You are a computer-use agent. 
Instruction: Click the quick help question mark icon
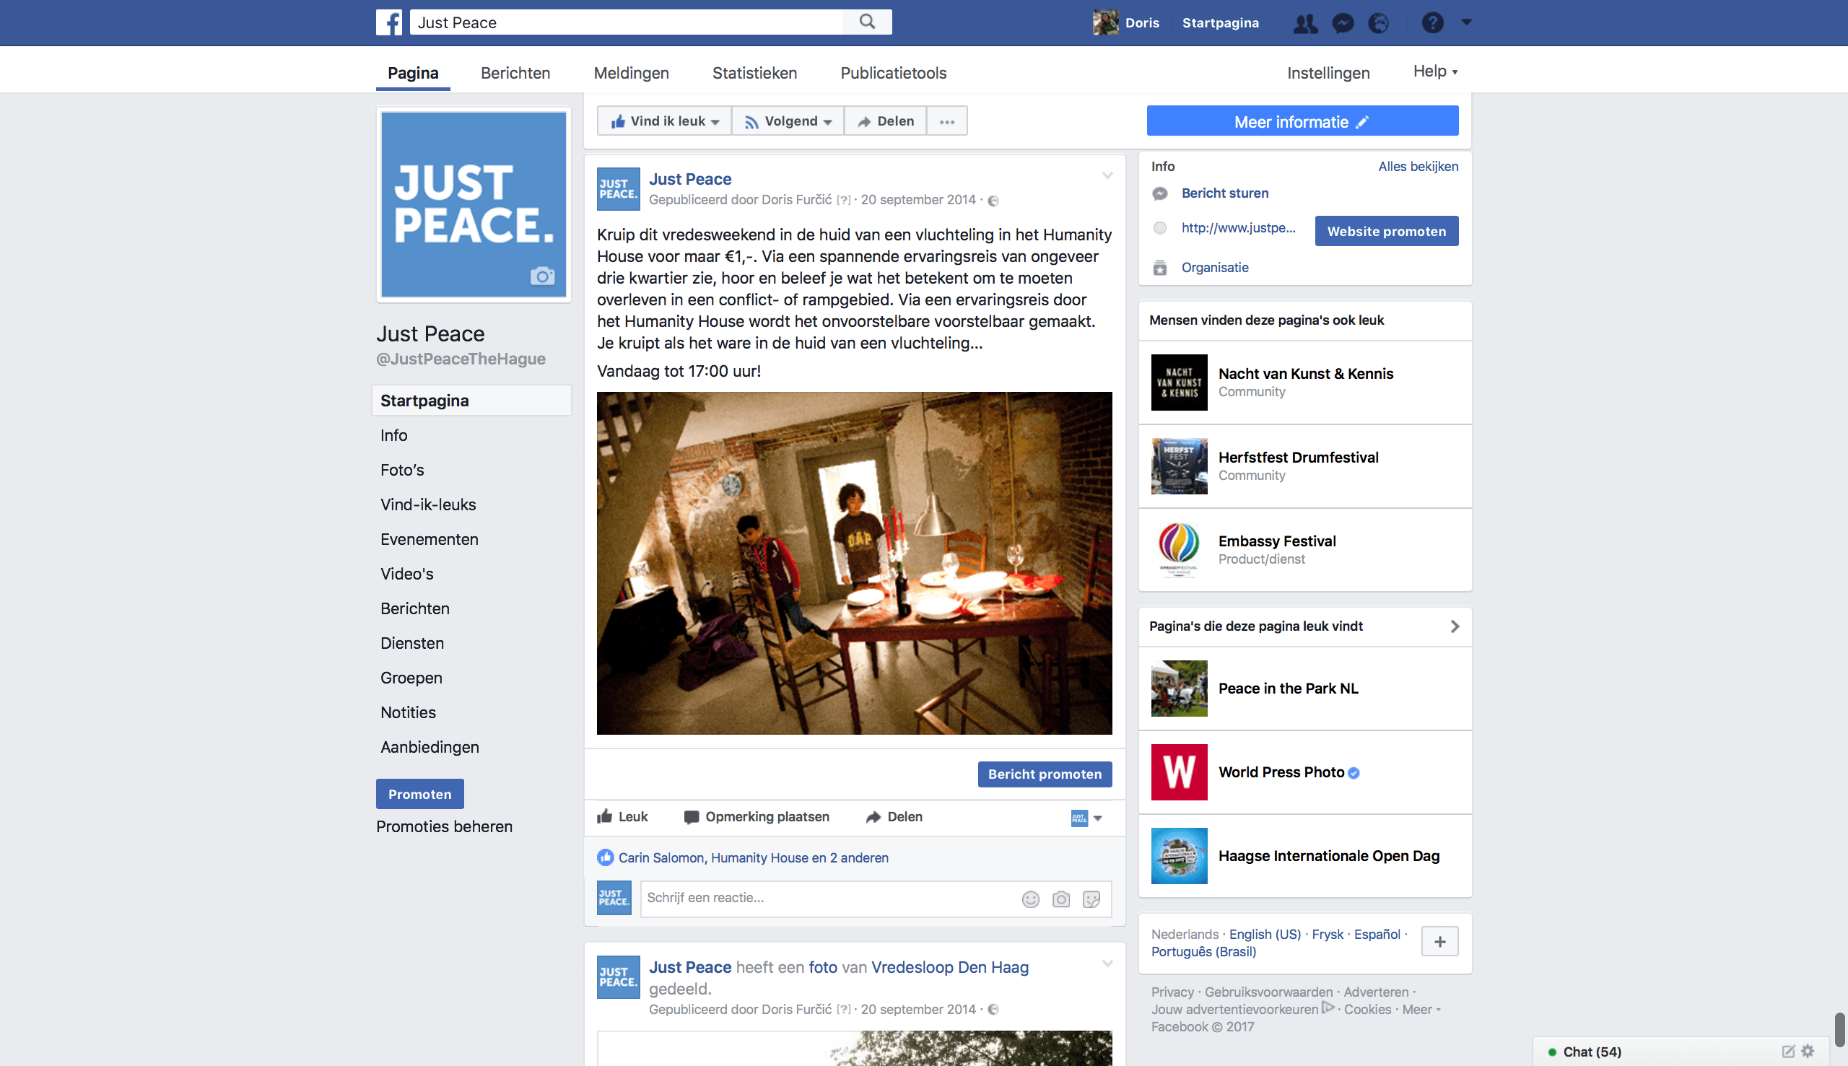(x=1432, y=22)
